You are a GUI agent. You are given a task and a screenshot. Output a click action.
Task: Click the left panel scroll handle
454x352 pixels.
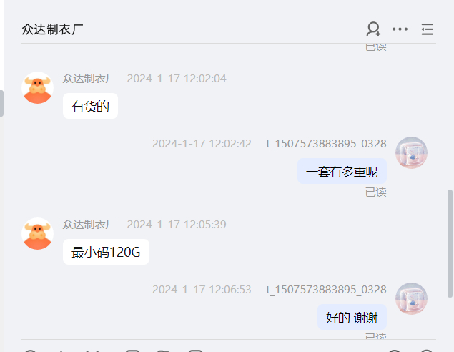(1, 104)
